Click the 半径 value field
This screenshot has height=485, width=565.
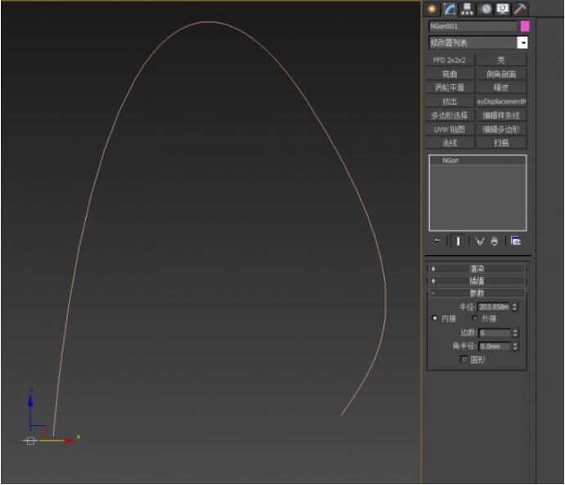pyautogui.click(x=493, y=307)
